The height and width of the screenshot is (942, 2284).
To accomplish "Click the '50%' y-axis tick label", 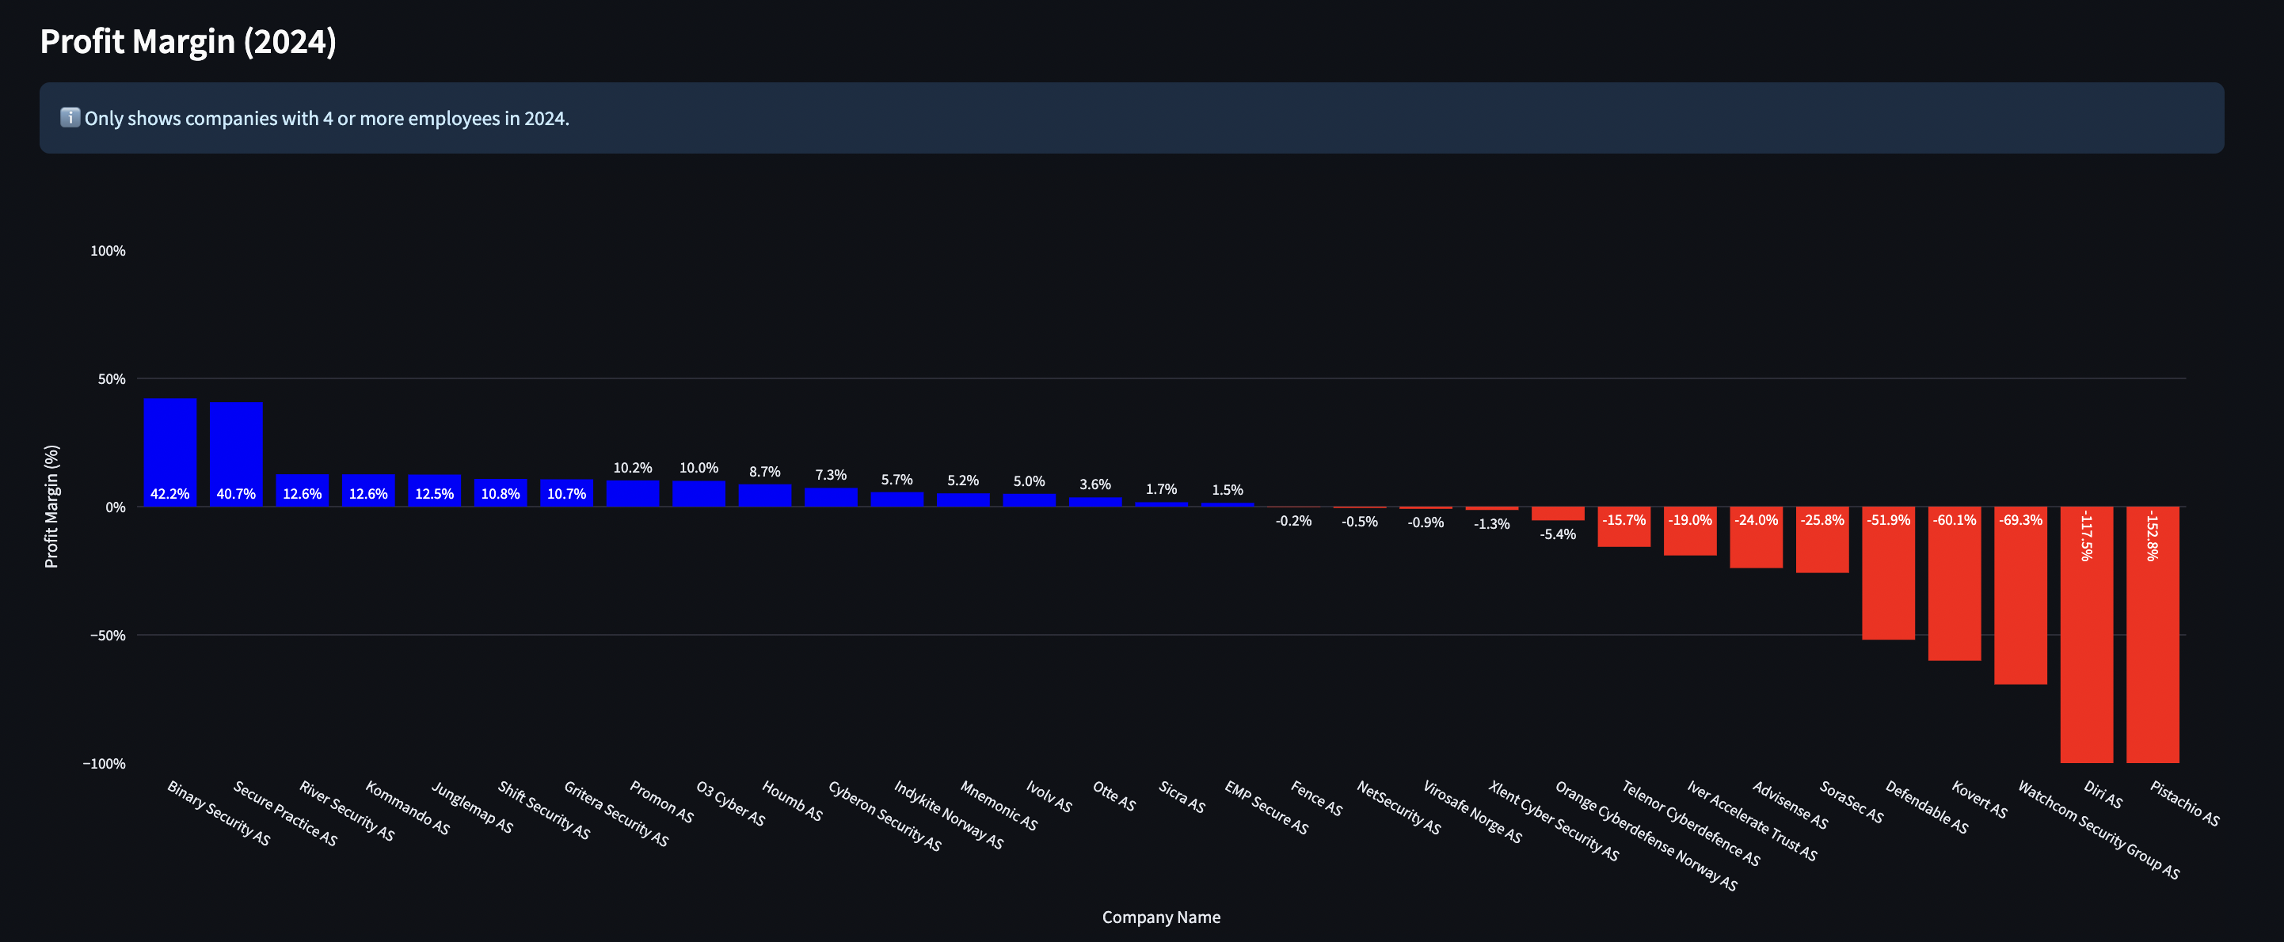I will [x=112, y=378].
